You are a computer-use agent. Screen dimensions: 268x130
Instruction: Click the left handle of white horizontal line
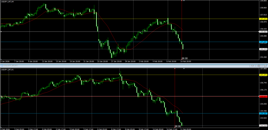tap(1, 32)
